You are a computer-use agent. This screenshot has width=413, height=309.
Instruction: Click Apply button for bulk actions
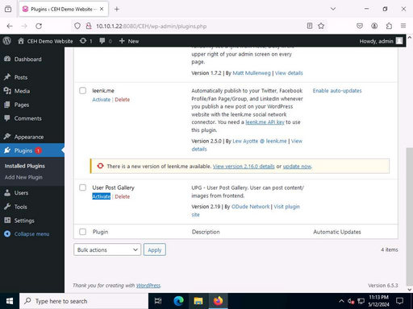155,249
